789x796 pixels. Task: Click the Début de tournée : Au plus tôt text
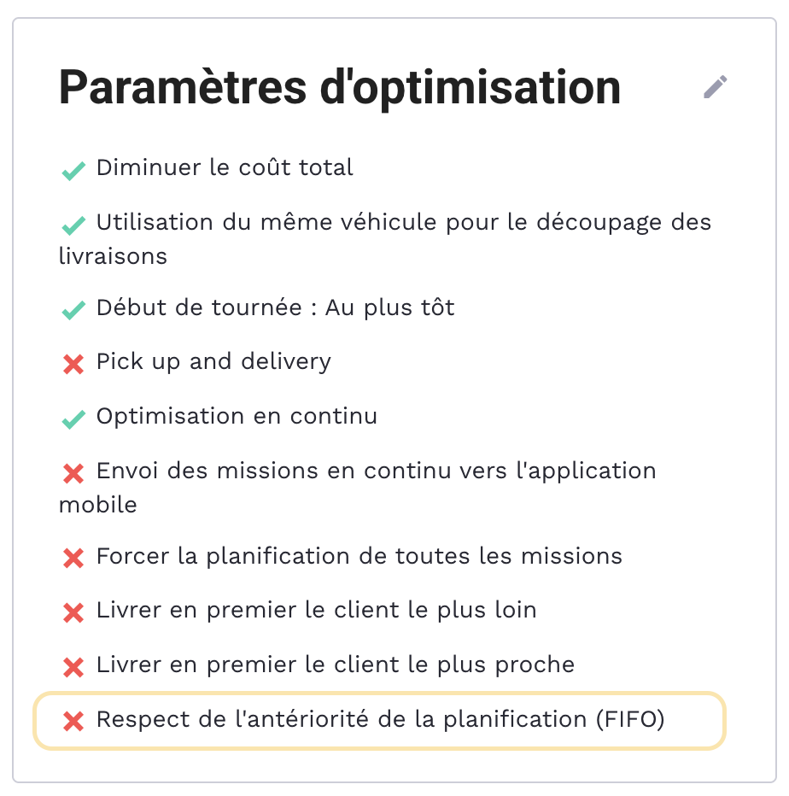275,307
